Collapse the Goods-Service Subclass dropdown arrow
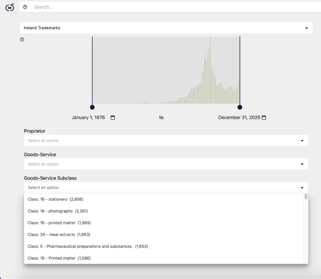 point(302,188)
